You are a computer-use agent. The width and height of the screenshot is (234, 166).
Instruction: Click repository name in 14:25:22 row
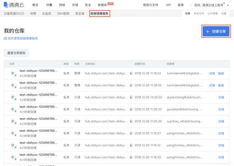pyautogui.click(x=39, y=95)
